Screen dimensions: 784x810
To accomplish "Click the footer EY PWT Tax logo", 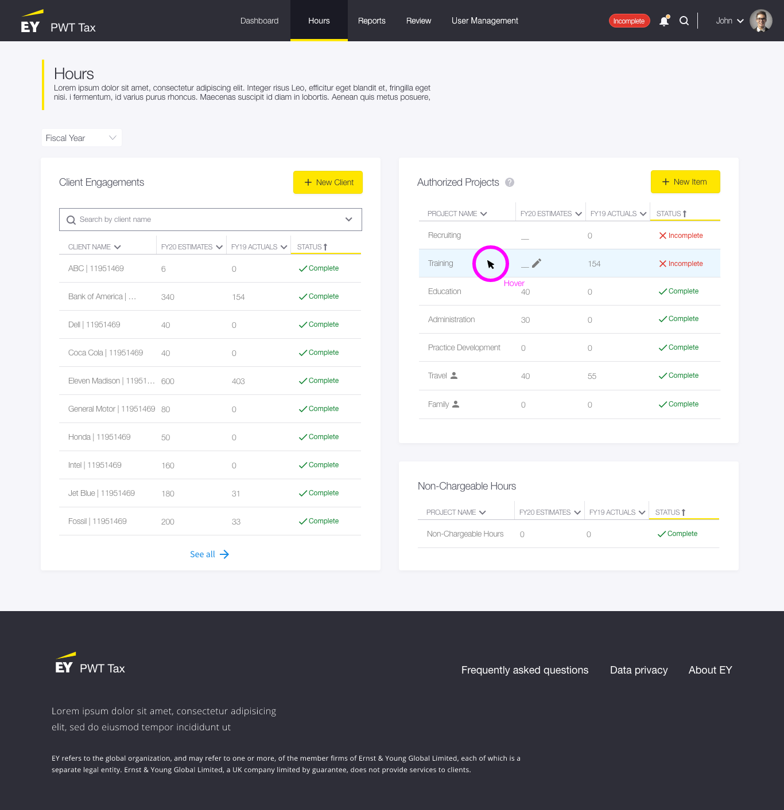I will point(90,663).
